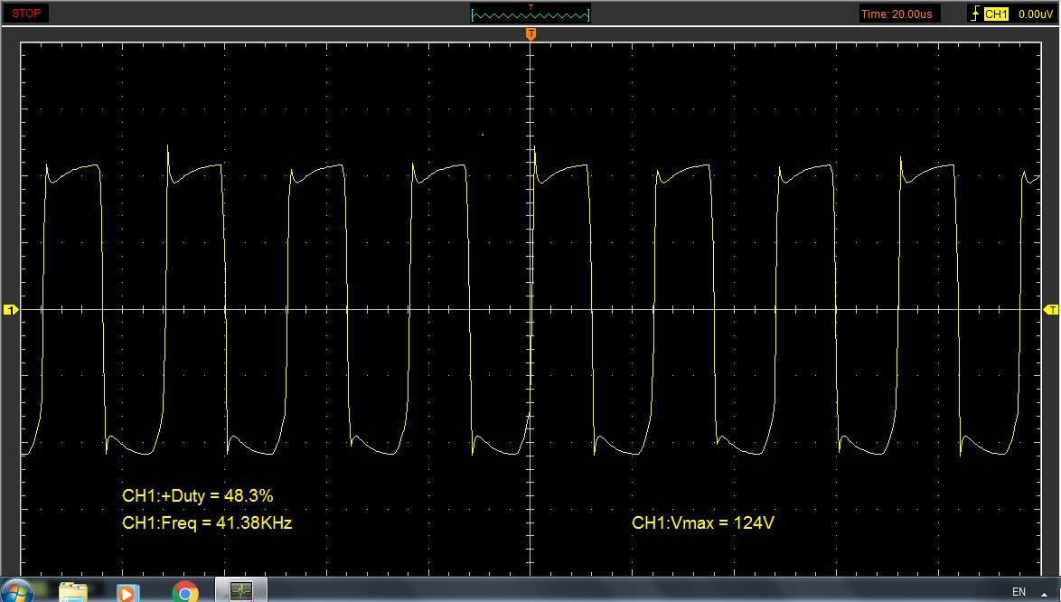Select the yellow CH1 trigger source label
Image resolution: width=1061 pixels, height=602 pixels.
click(x=996, y=14)
